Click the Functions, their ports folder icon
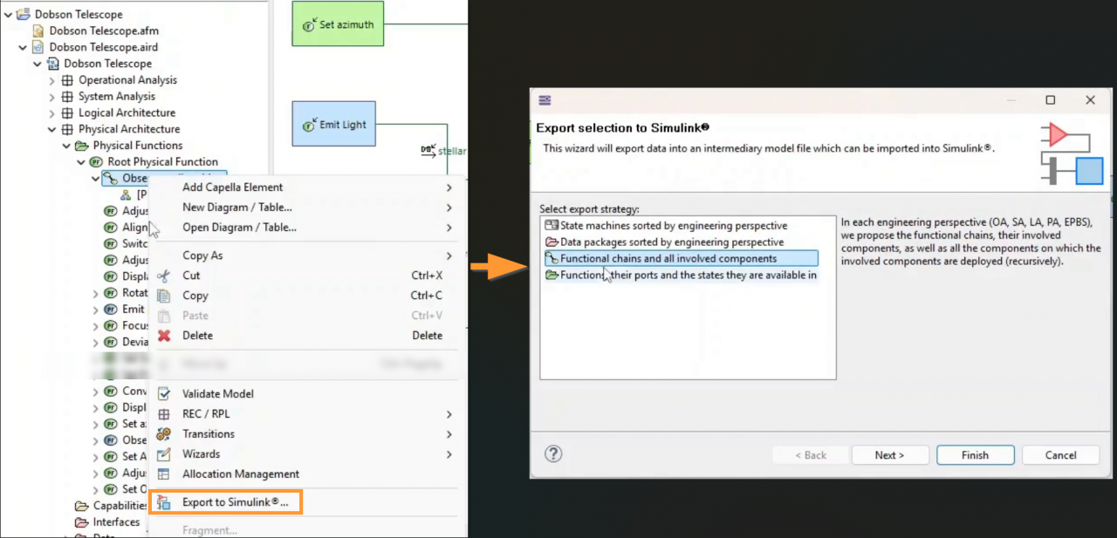This screenshot has width=1117, height=538. tap(552, 276)
